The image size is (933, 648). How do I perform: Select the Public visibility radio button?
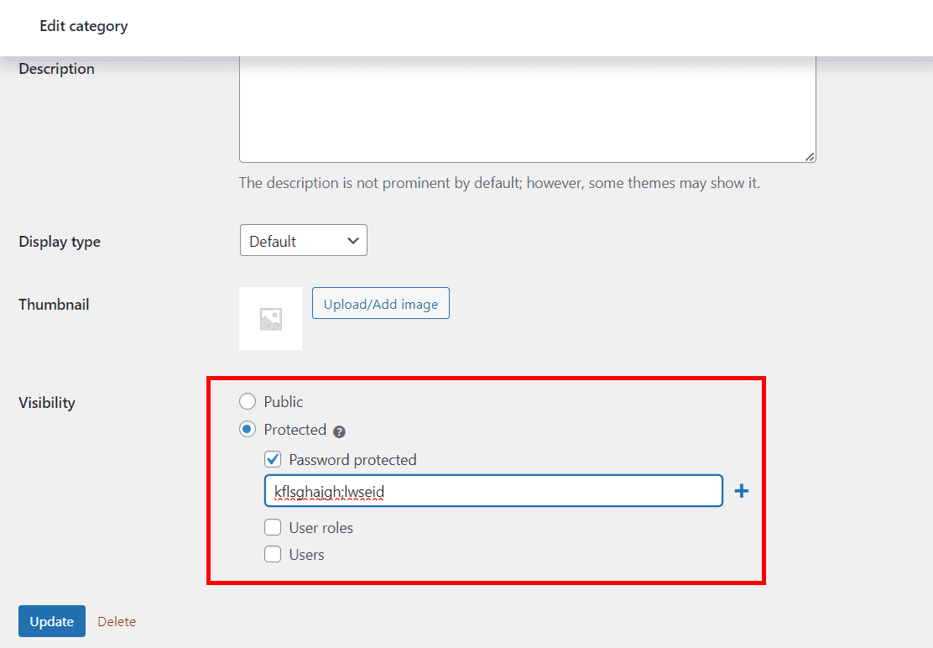click(x=248, y=401)
